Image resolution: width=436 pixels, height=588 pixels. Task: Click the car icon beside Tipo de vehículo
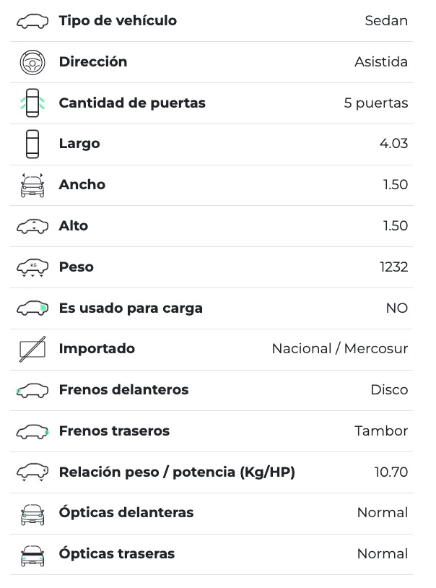pyautogui.click(x=32, y=21)
